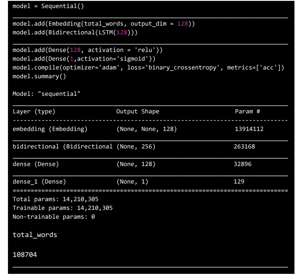Click the total_words code cell
Viewport: 301px width, 275px height.
tap(35, 235)
